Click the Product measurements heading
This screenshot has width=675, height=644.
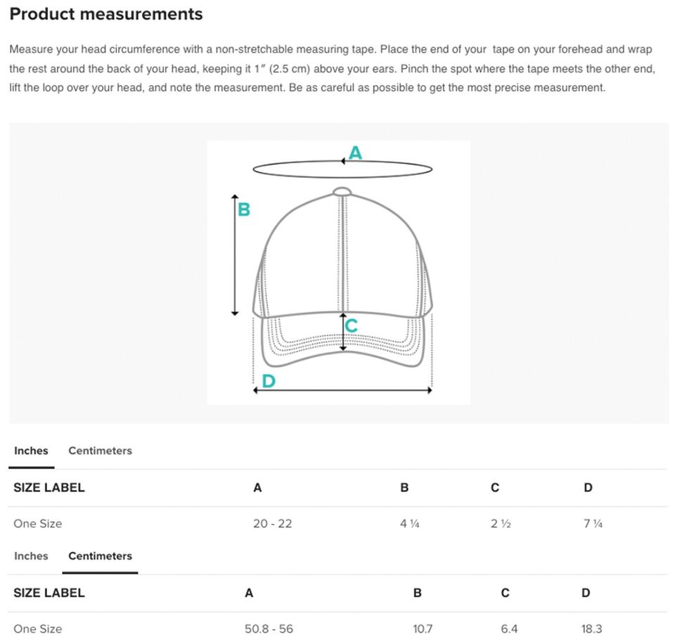click(x=106, y=14)
